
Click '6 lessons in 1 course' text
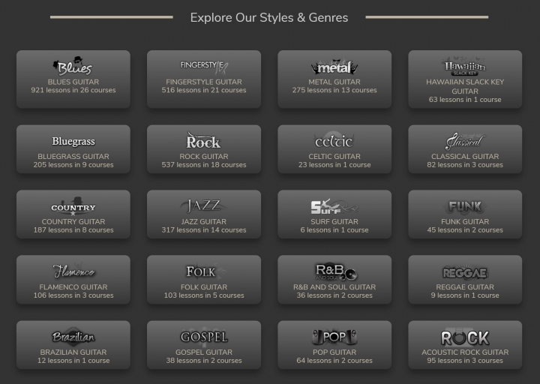click(x=334, y=230)
